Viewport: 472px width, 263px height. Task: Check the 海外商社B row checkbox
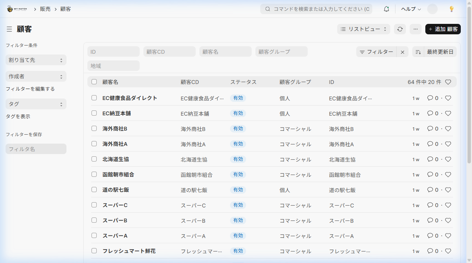(x=94, y=128)
